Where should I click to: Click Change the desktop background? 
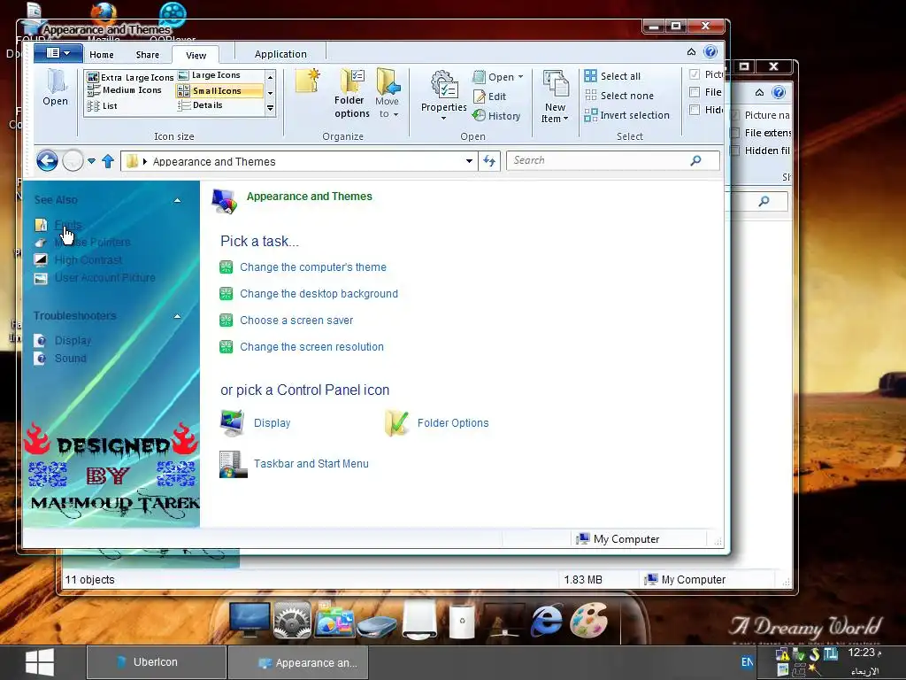pos(319,294)
